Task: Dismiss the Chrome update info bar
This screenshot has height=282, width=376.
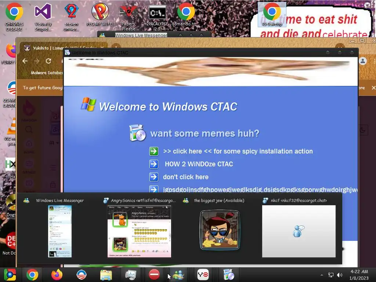Action: pyautogui.click(x=373, y=88)
